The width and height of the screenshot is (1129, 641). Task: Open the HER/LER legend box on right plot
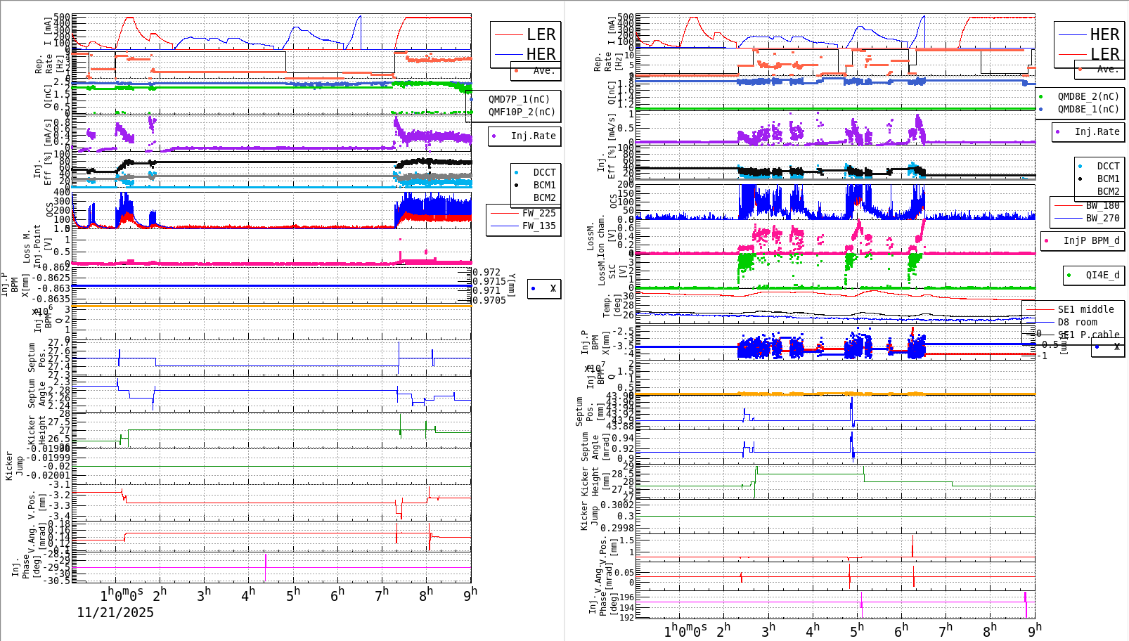[x=1086, y=44]
